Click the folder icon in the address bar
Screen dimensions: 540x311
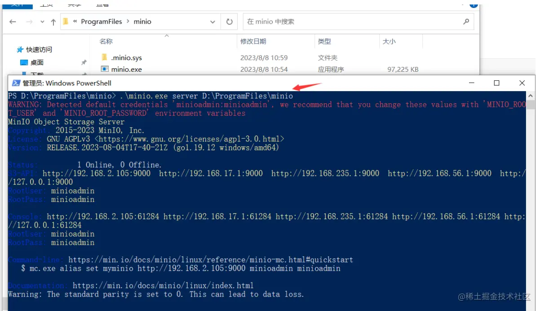coord(66,22)
